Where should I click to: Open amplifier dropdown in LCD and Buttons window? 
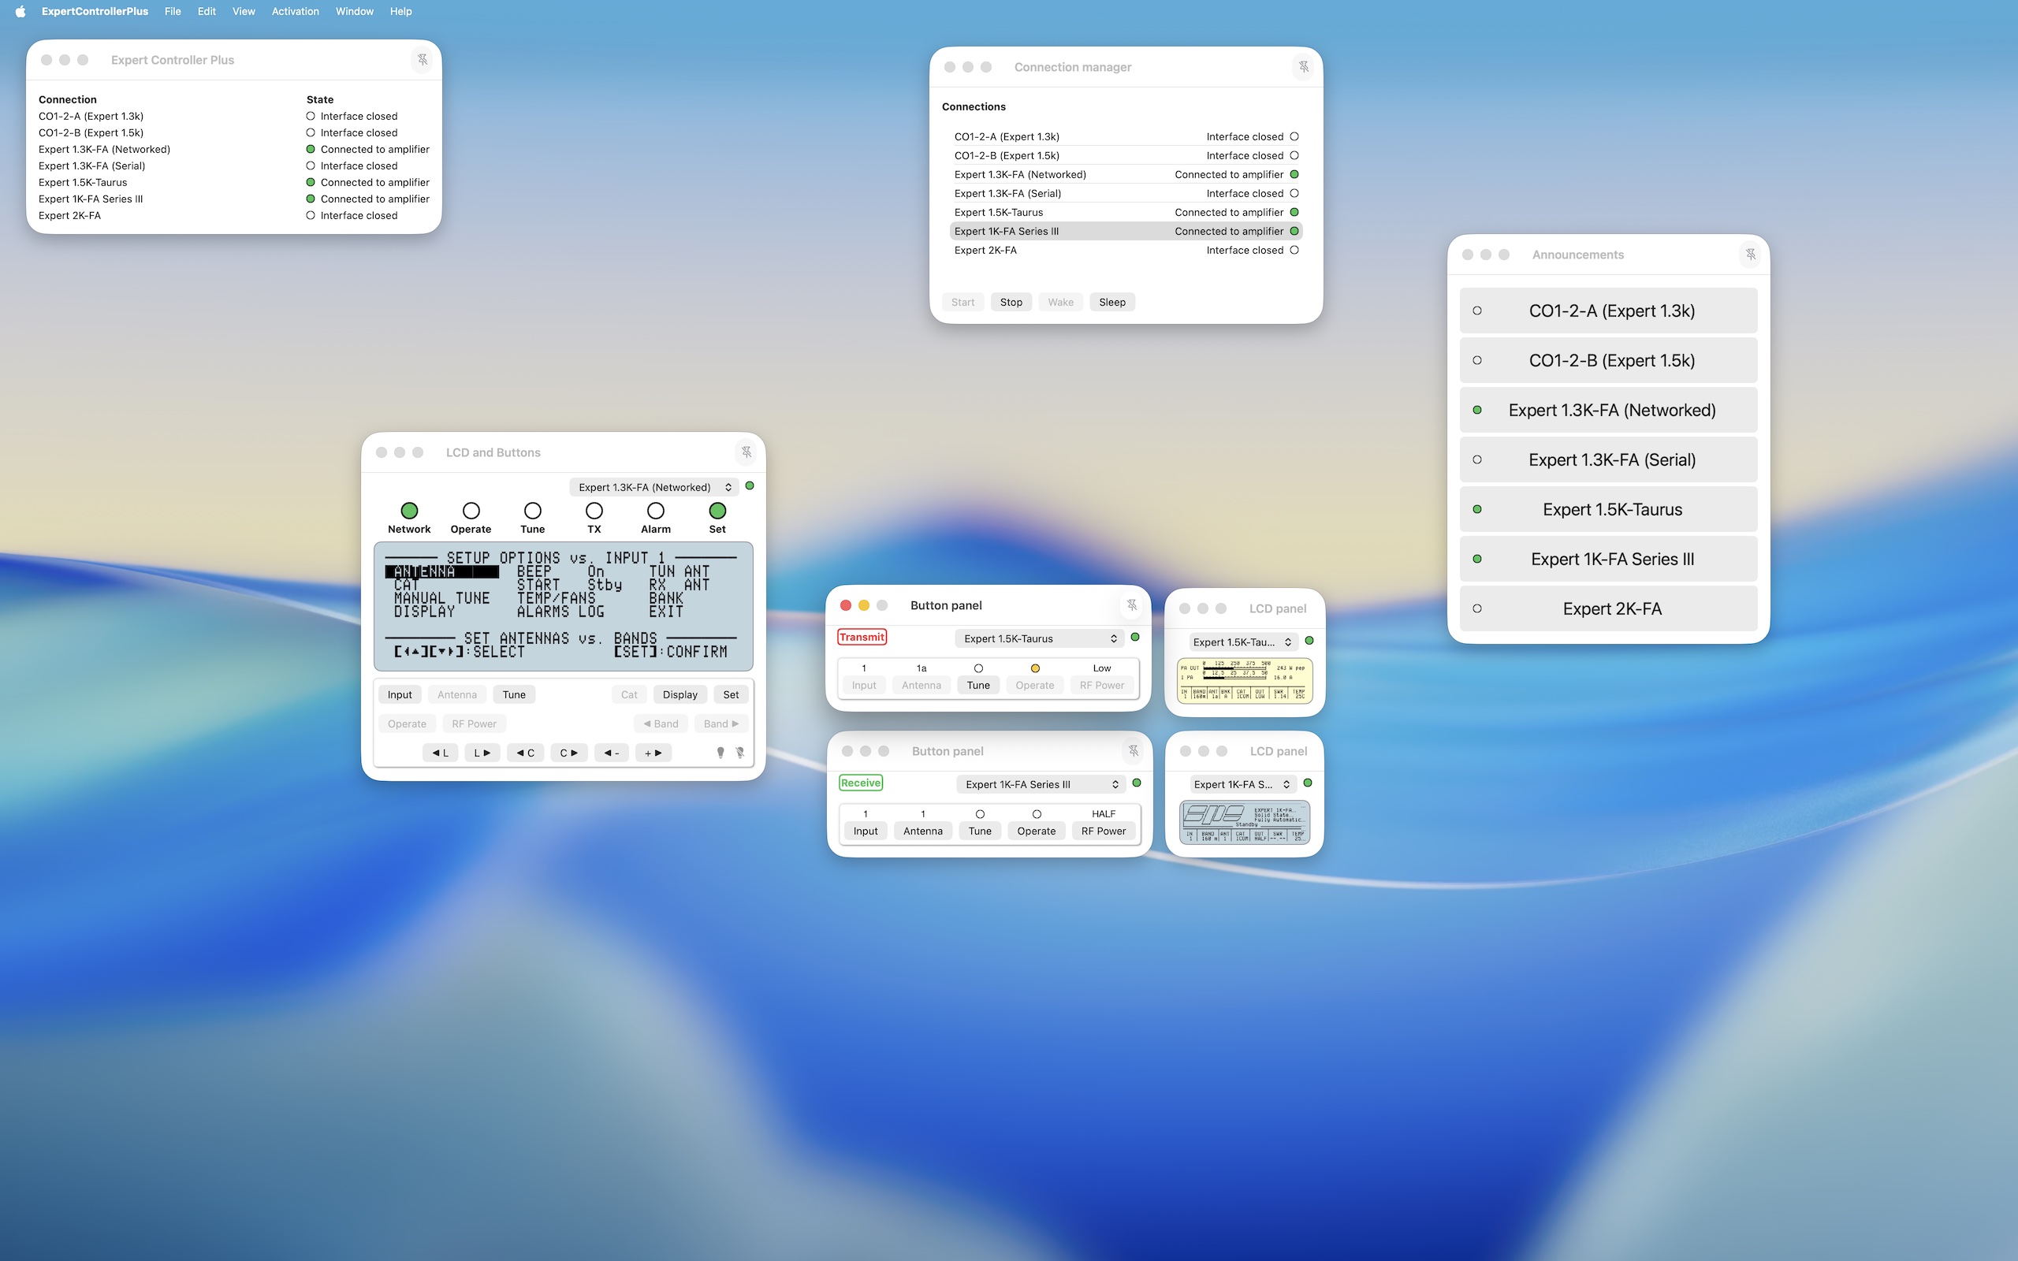654,487
